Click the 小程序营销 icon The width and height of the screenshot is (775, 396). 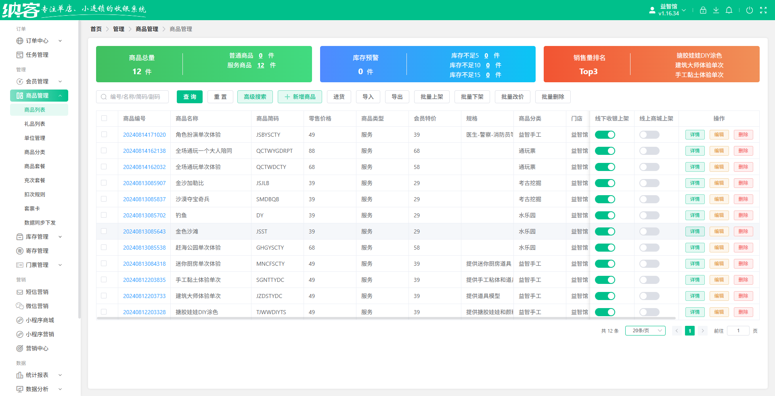click(x=20, y=334)
